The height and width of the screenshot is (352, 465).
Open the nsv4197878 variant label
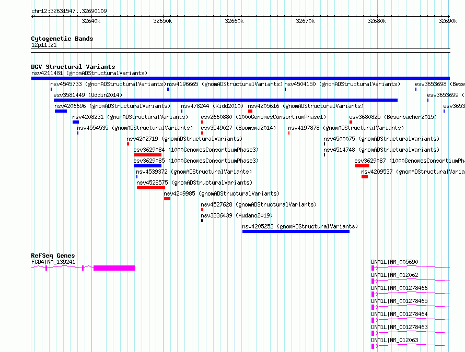(346, 128)
